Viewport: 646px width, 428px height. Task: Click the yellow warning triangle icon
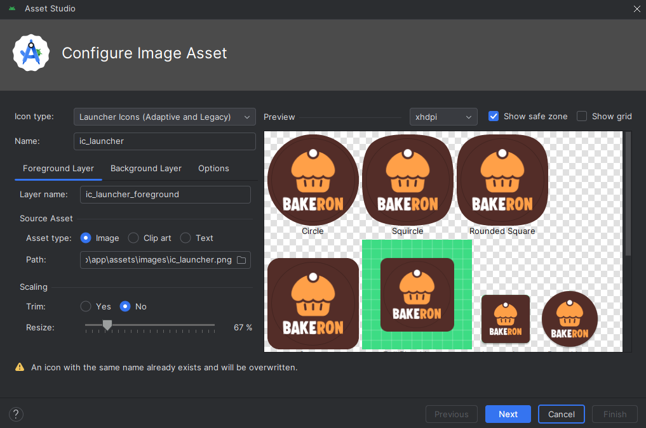(x=20, y=367)
